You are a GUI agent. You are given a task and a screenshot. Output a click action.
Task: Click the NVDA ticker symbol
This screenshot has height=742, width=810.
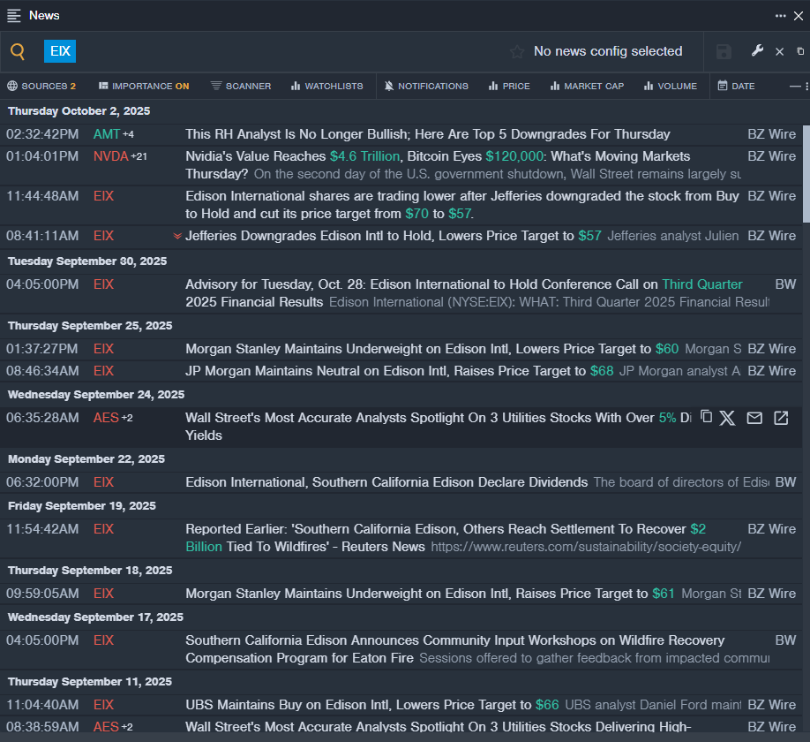click(110, 156)
